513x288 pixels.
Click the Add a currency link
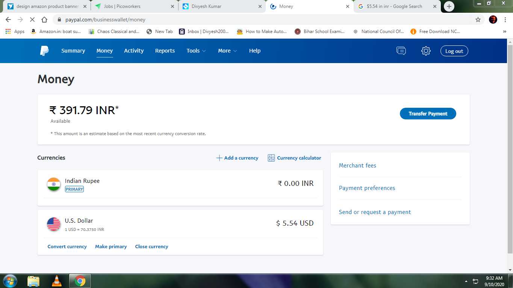[x=241, y=158]
